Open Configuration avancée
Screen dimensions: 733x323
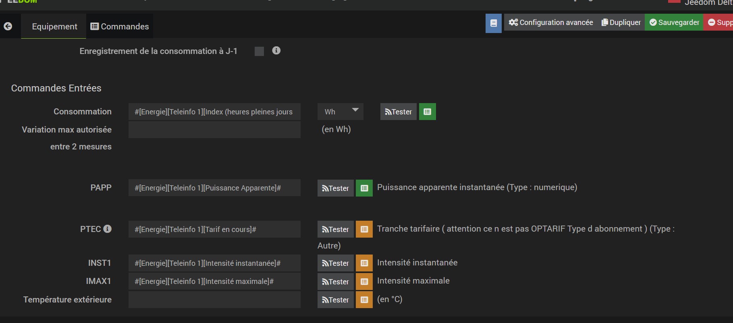(551, 23)
